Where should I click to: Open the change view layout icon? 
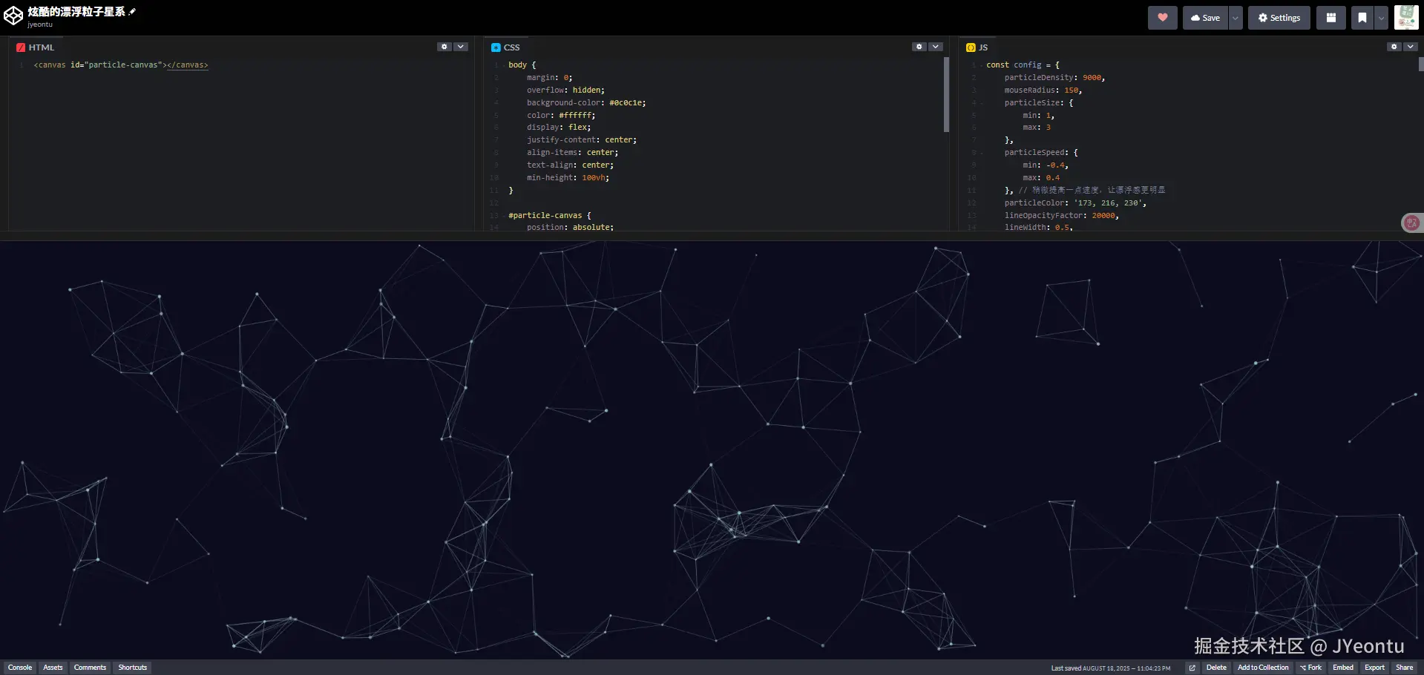tap(1331, 18)
